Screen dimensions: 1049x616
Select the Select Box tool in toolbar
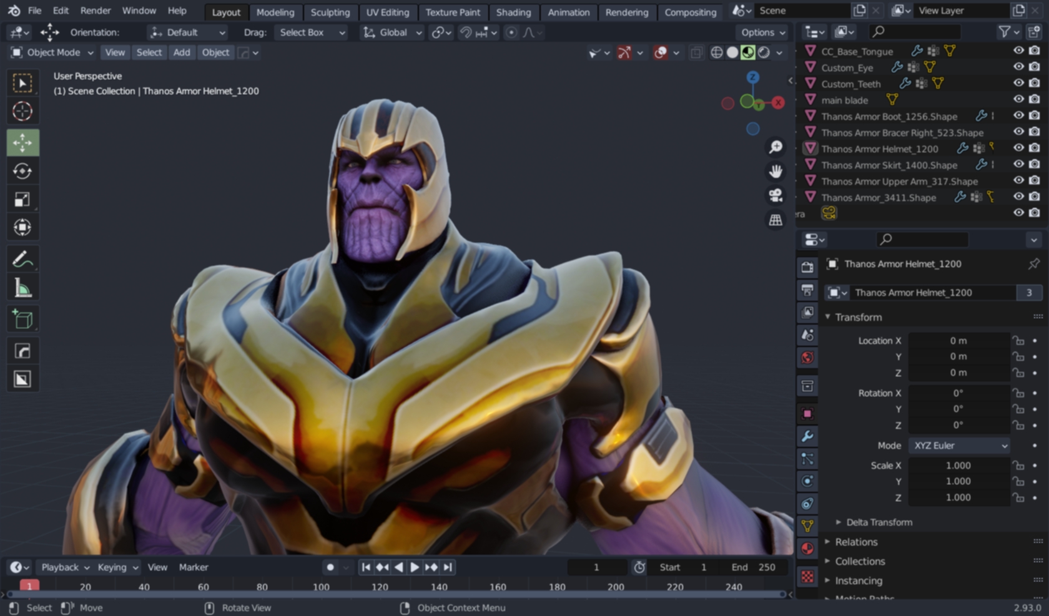tap(22, 83)
